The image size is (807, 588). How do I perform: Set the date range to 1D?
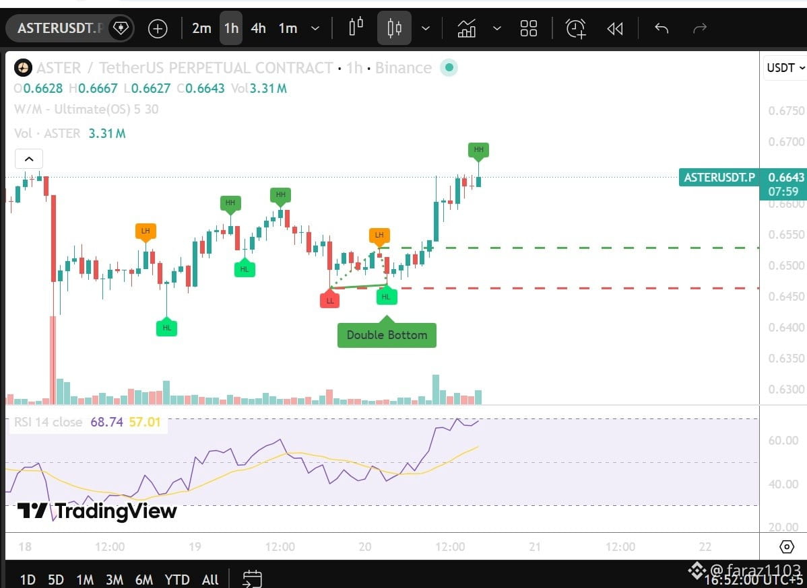(27, 579)
